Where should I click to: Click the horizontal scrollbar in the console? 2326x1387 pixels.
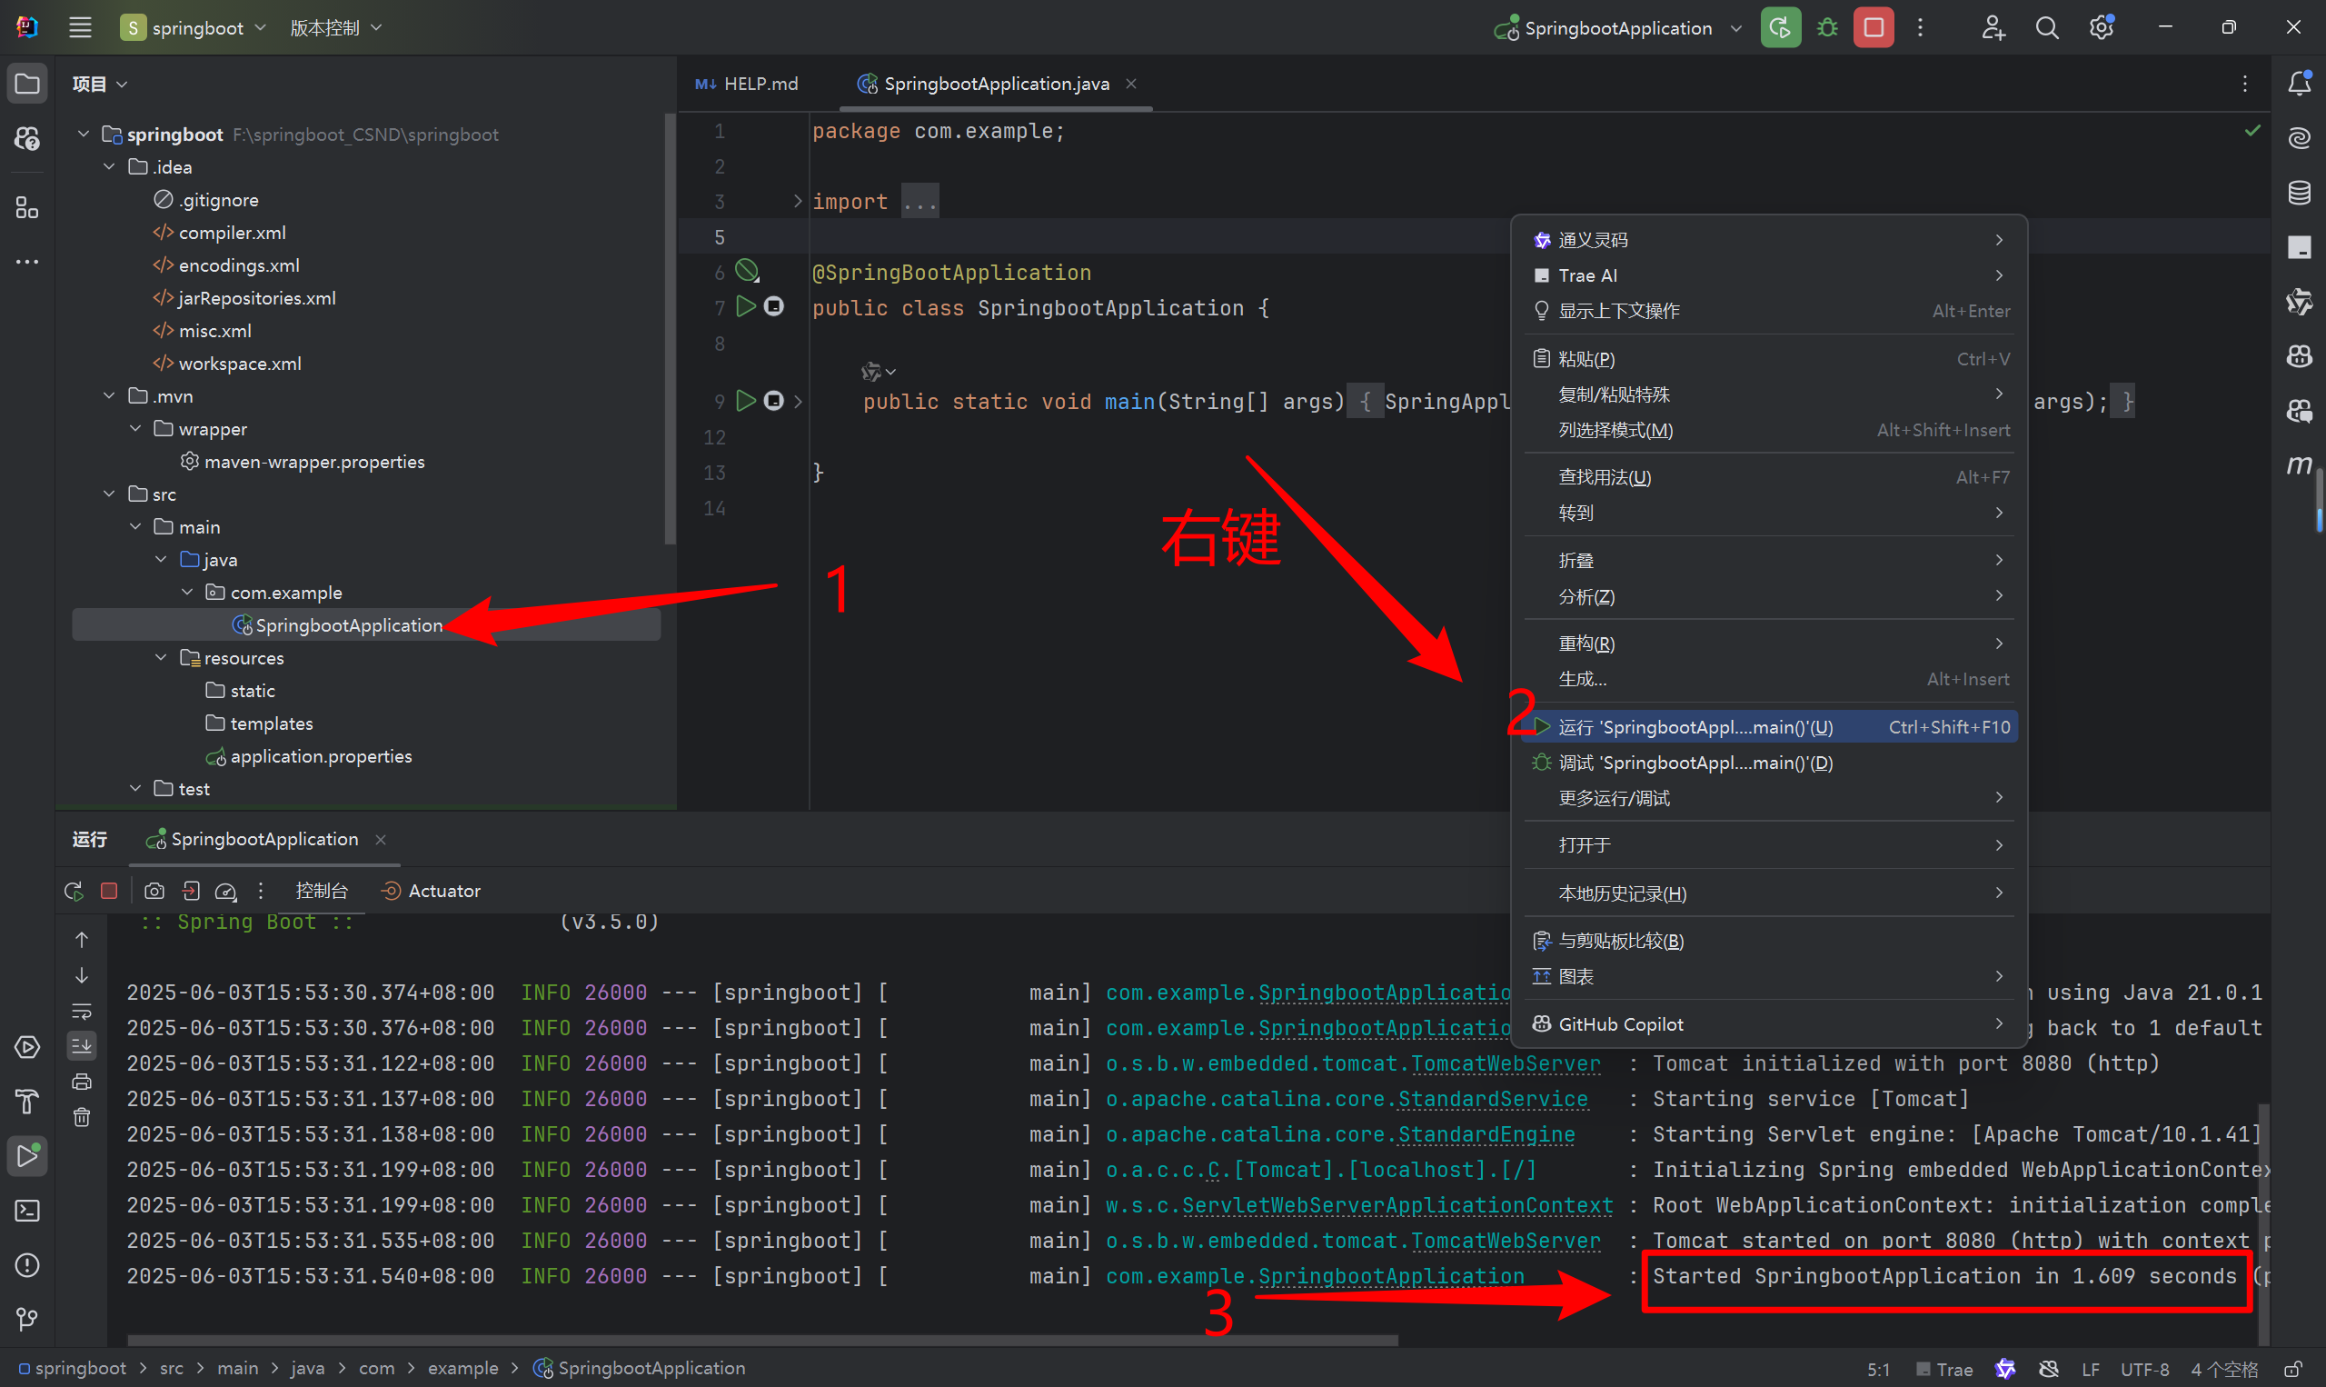point(761,1341)
